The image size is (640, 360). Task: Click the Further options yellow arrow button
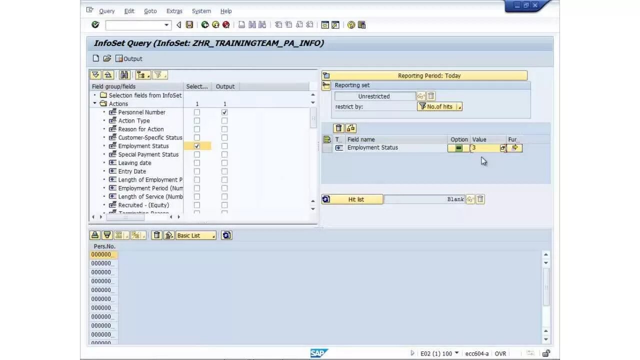(514, 148)
